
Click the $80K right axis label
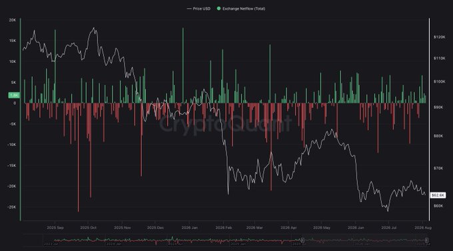(438, 136)
